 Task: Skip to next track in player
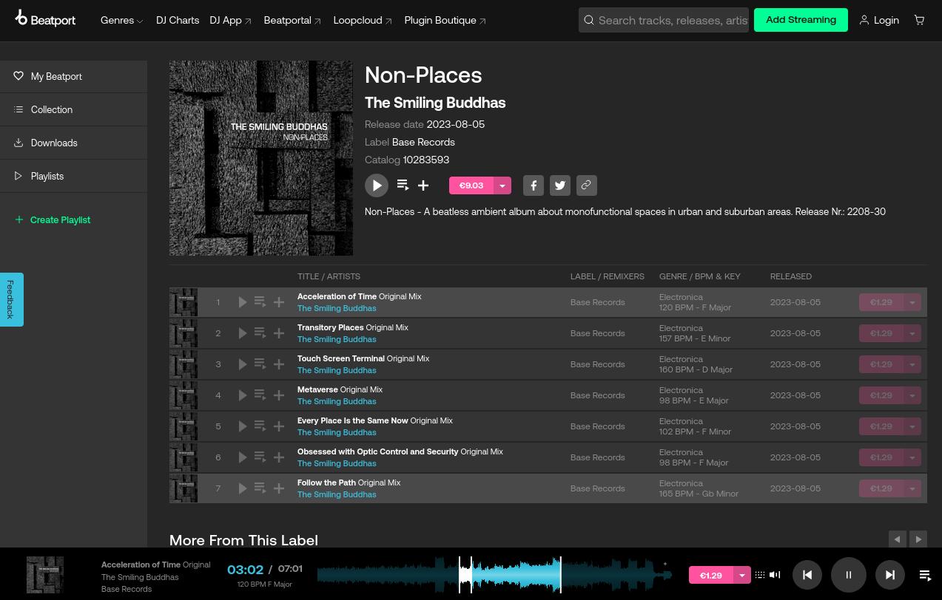click(x=890, y=575)
